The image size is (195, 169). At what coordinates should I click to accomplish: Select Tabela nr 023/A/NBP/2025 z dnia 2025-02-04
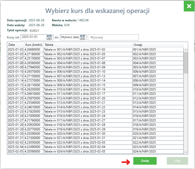(88, 147)
